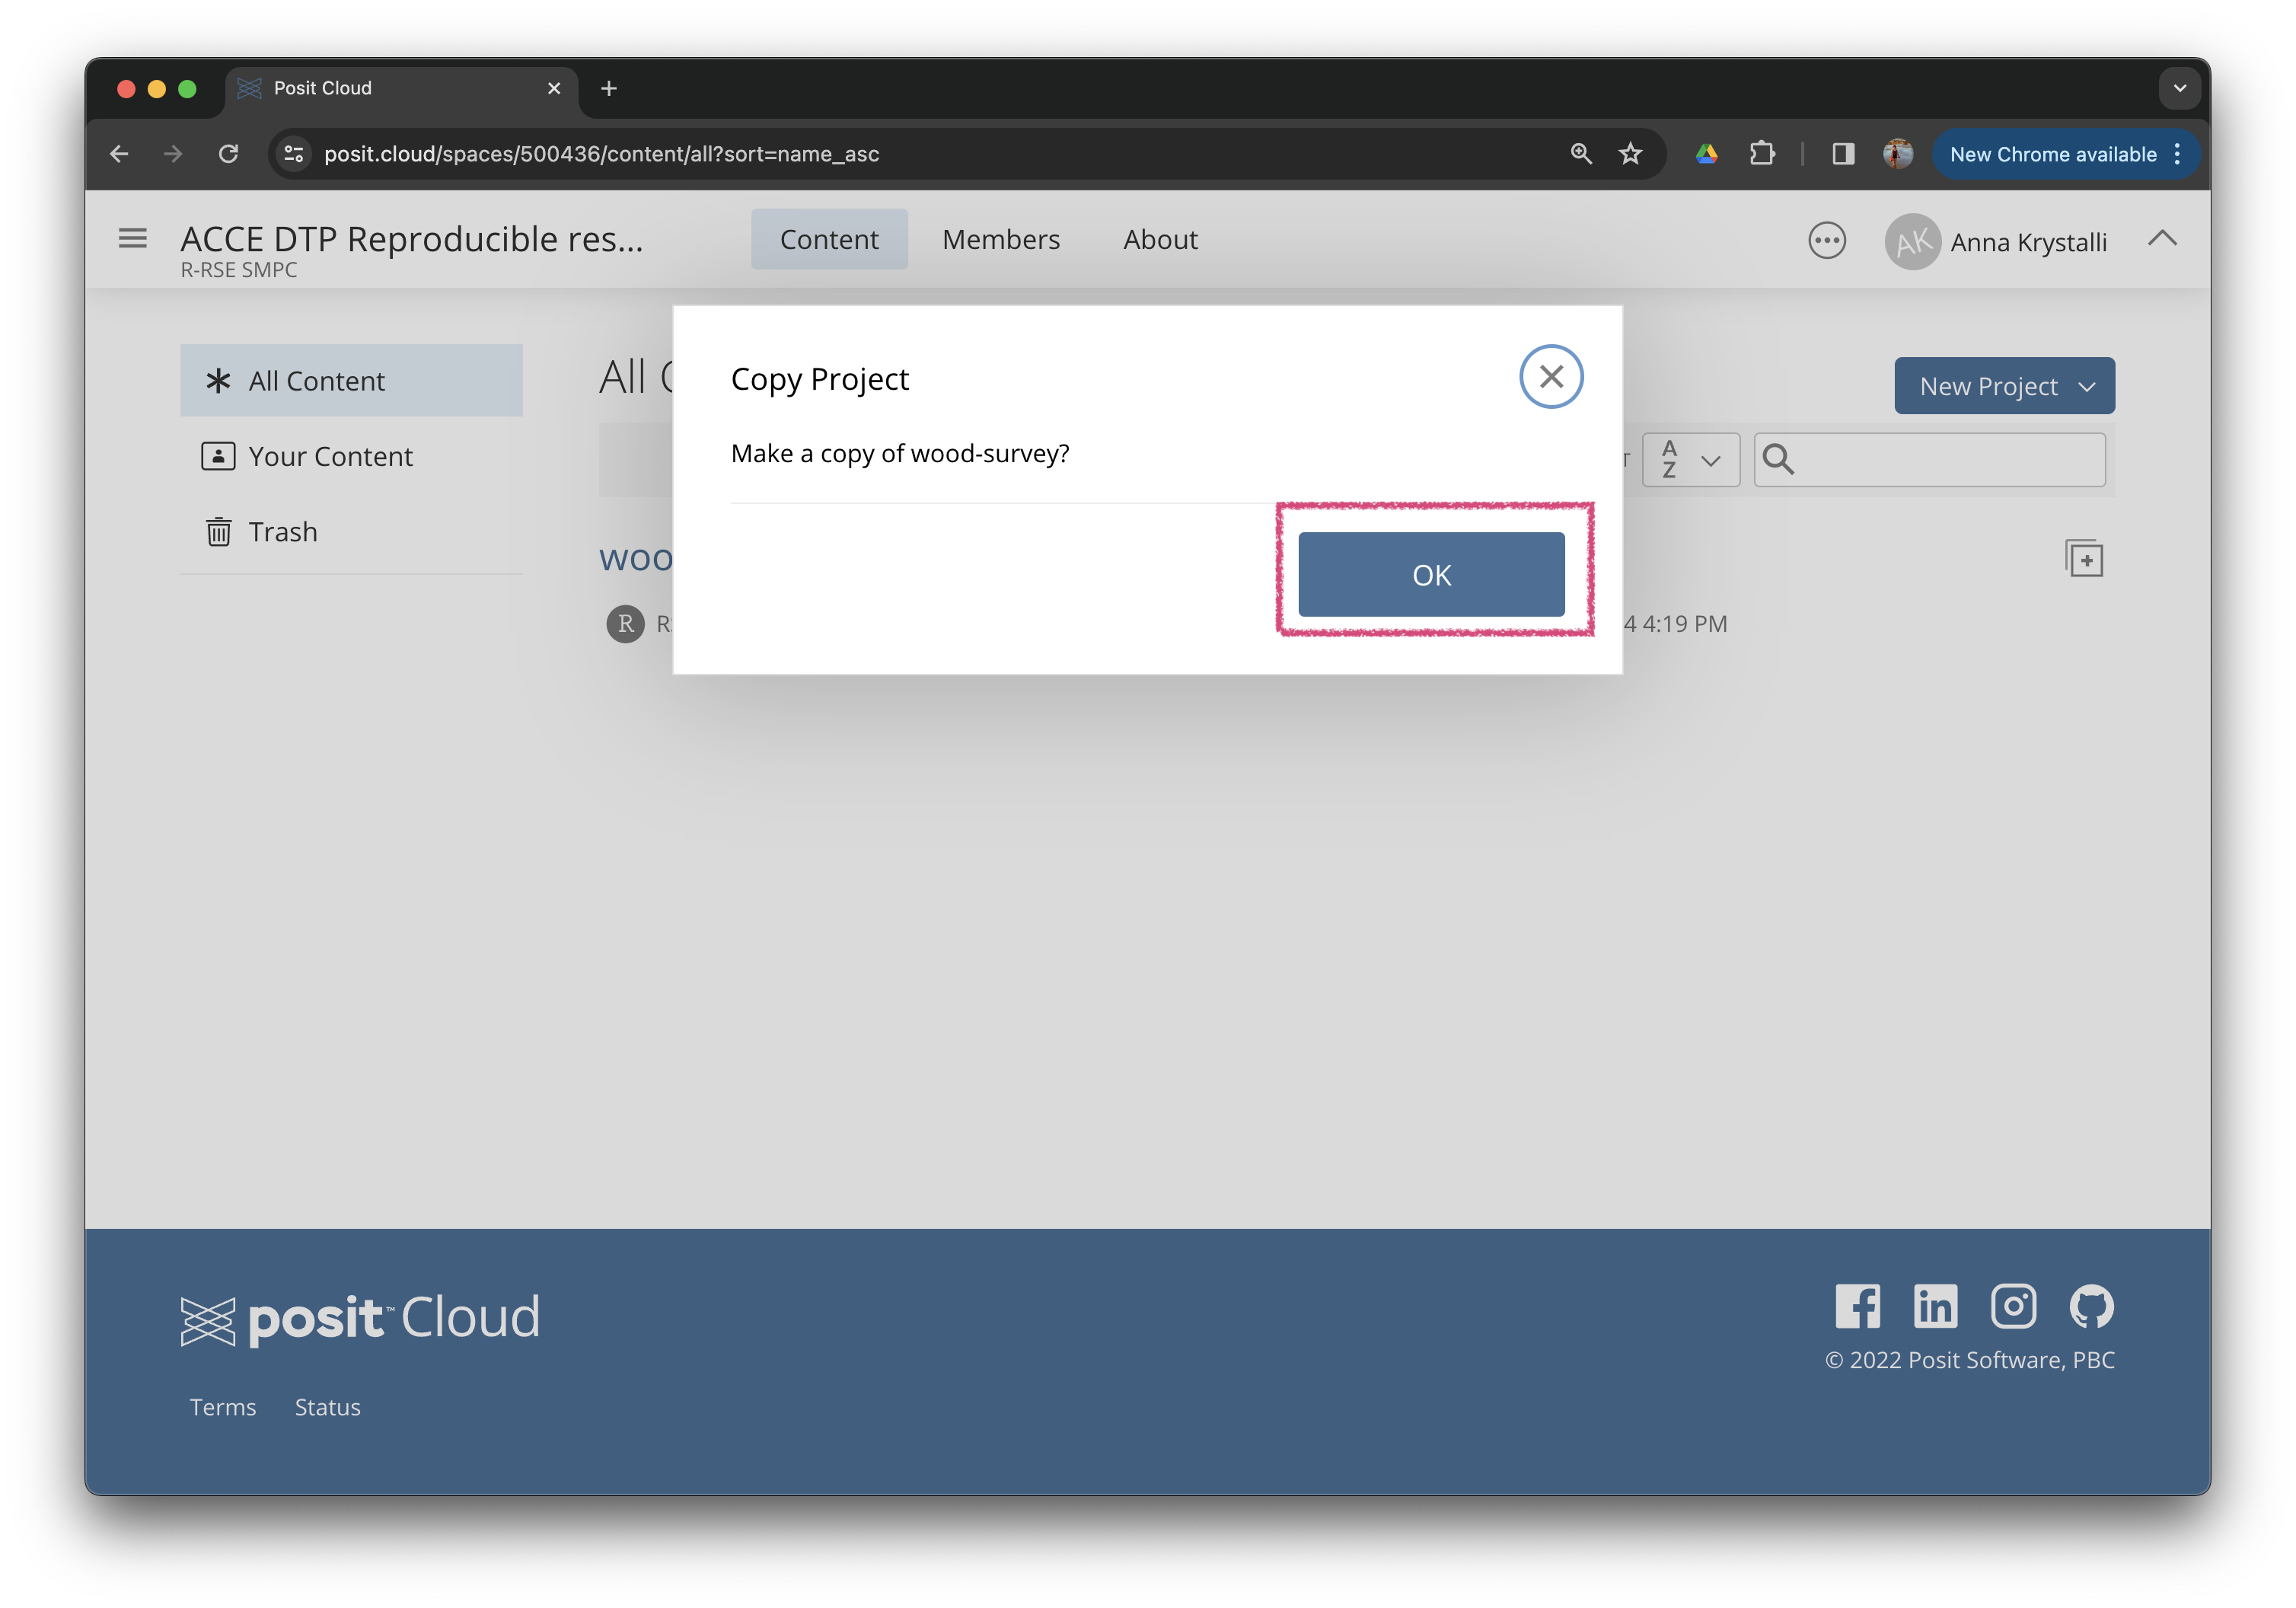Open the GitHub icon in footer

pos(2092,1306)
